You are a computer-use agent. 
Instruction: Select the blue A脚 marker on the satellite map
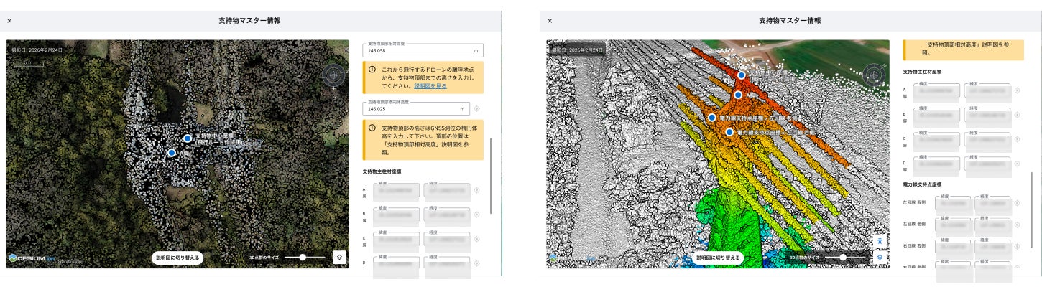[172, 152]
